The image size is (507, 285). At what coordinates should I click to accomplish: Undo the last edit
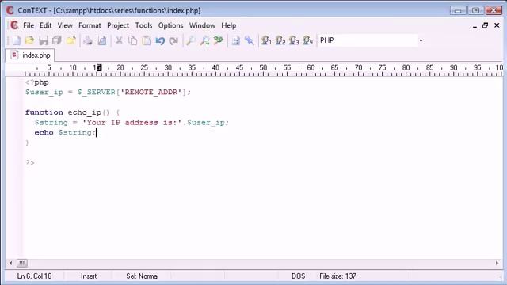click(x=160, y=40)
